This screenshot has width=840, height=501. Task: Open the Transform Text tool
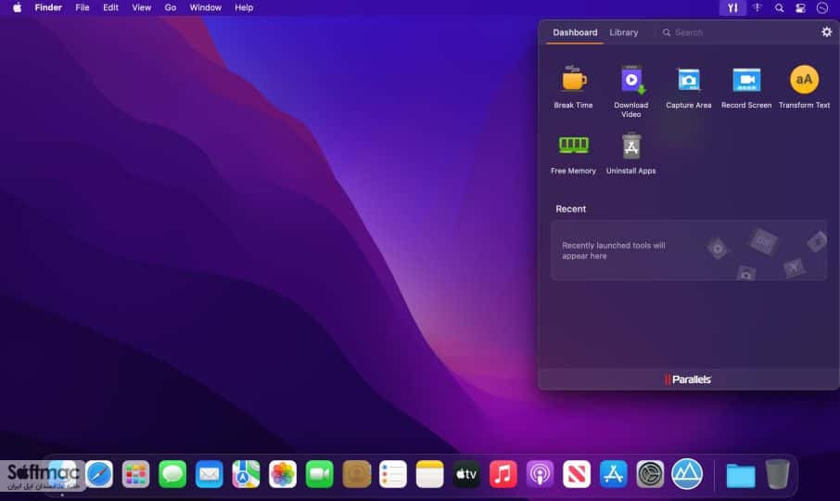804,87
